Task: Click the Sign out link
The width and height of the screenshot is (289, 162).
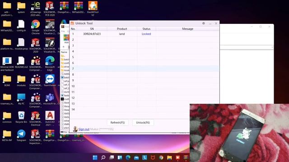Action: 84,129
